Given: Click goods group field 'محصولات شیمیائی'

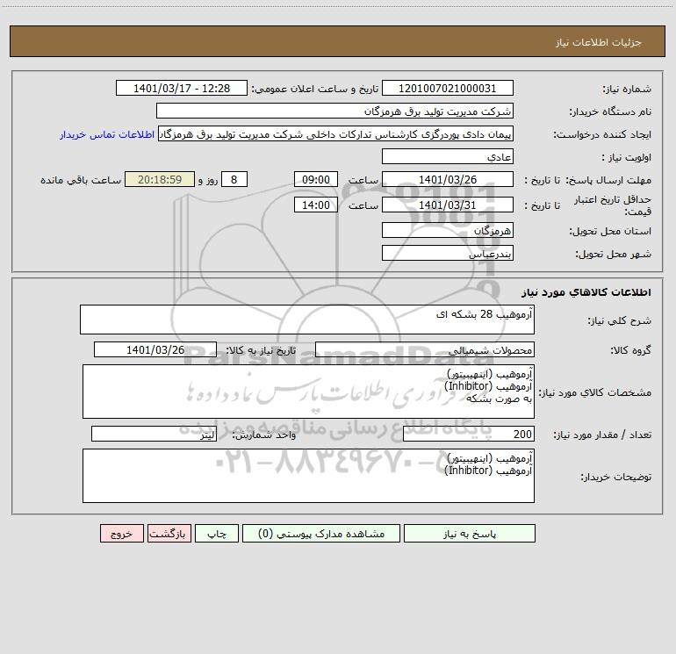Looking at the screenshot, I should pyautogui.click(x=425, y=349).
